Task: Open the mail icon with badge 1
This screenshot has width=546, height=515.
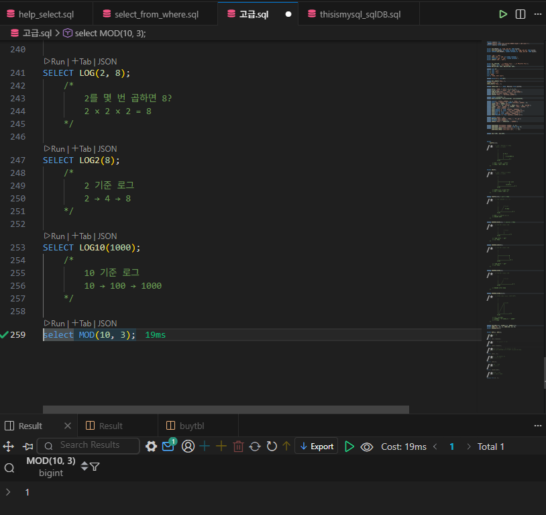Action: point(169,446)
